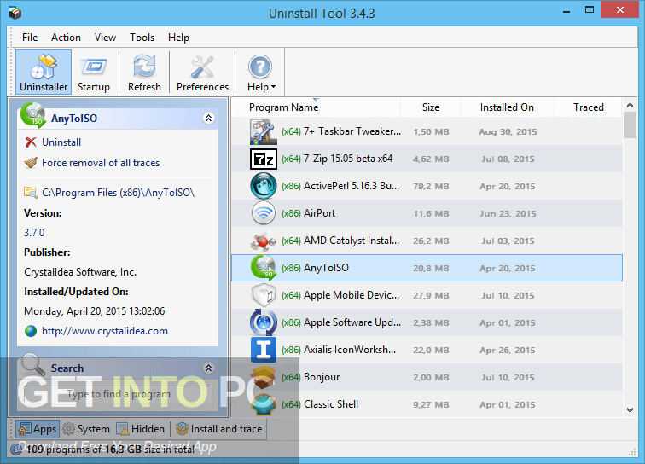Viewport: 645px width, 464px height.
Task: Sort by Installed On column header
Action: [x=507, y=107]
